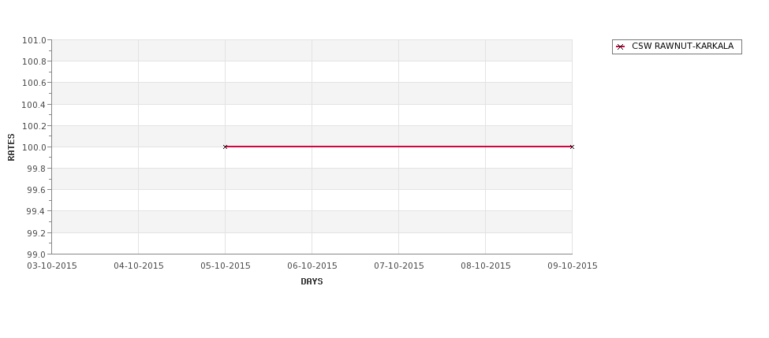
Task: Click the 04-10-2015 date label
Action: (139, 266)
